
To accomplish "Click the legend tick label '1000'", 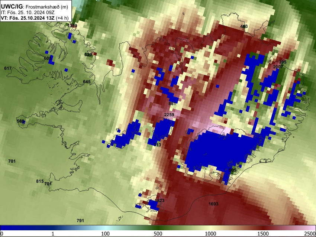I will 210,234.
